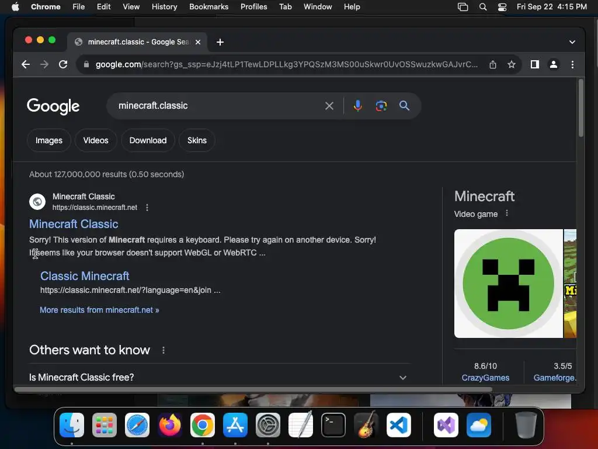The image size is (598, 449).
Task: Click the Chrome icon in the Dock
Action: pos(203,425)
